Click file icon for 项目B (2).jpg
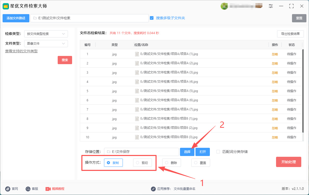 tap(137, 128)
